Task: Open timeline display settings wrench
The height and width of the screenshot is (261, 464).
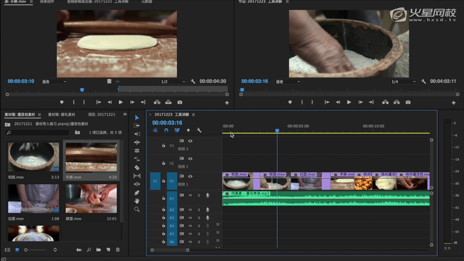Action: click(x=199, y=130)
